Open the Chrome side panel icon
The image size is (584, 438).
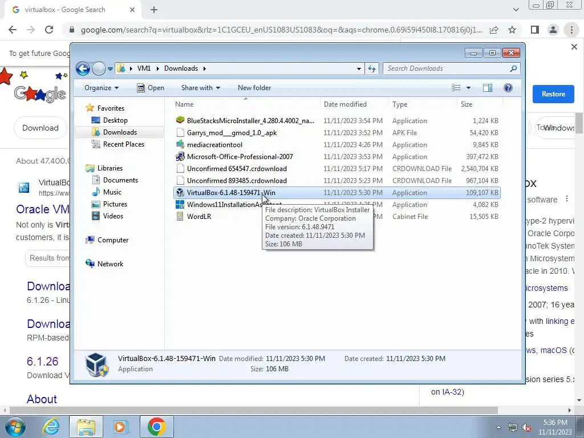click(535, 30)
